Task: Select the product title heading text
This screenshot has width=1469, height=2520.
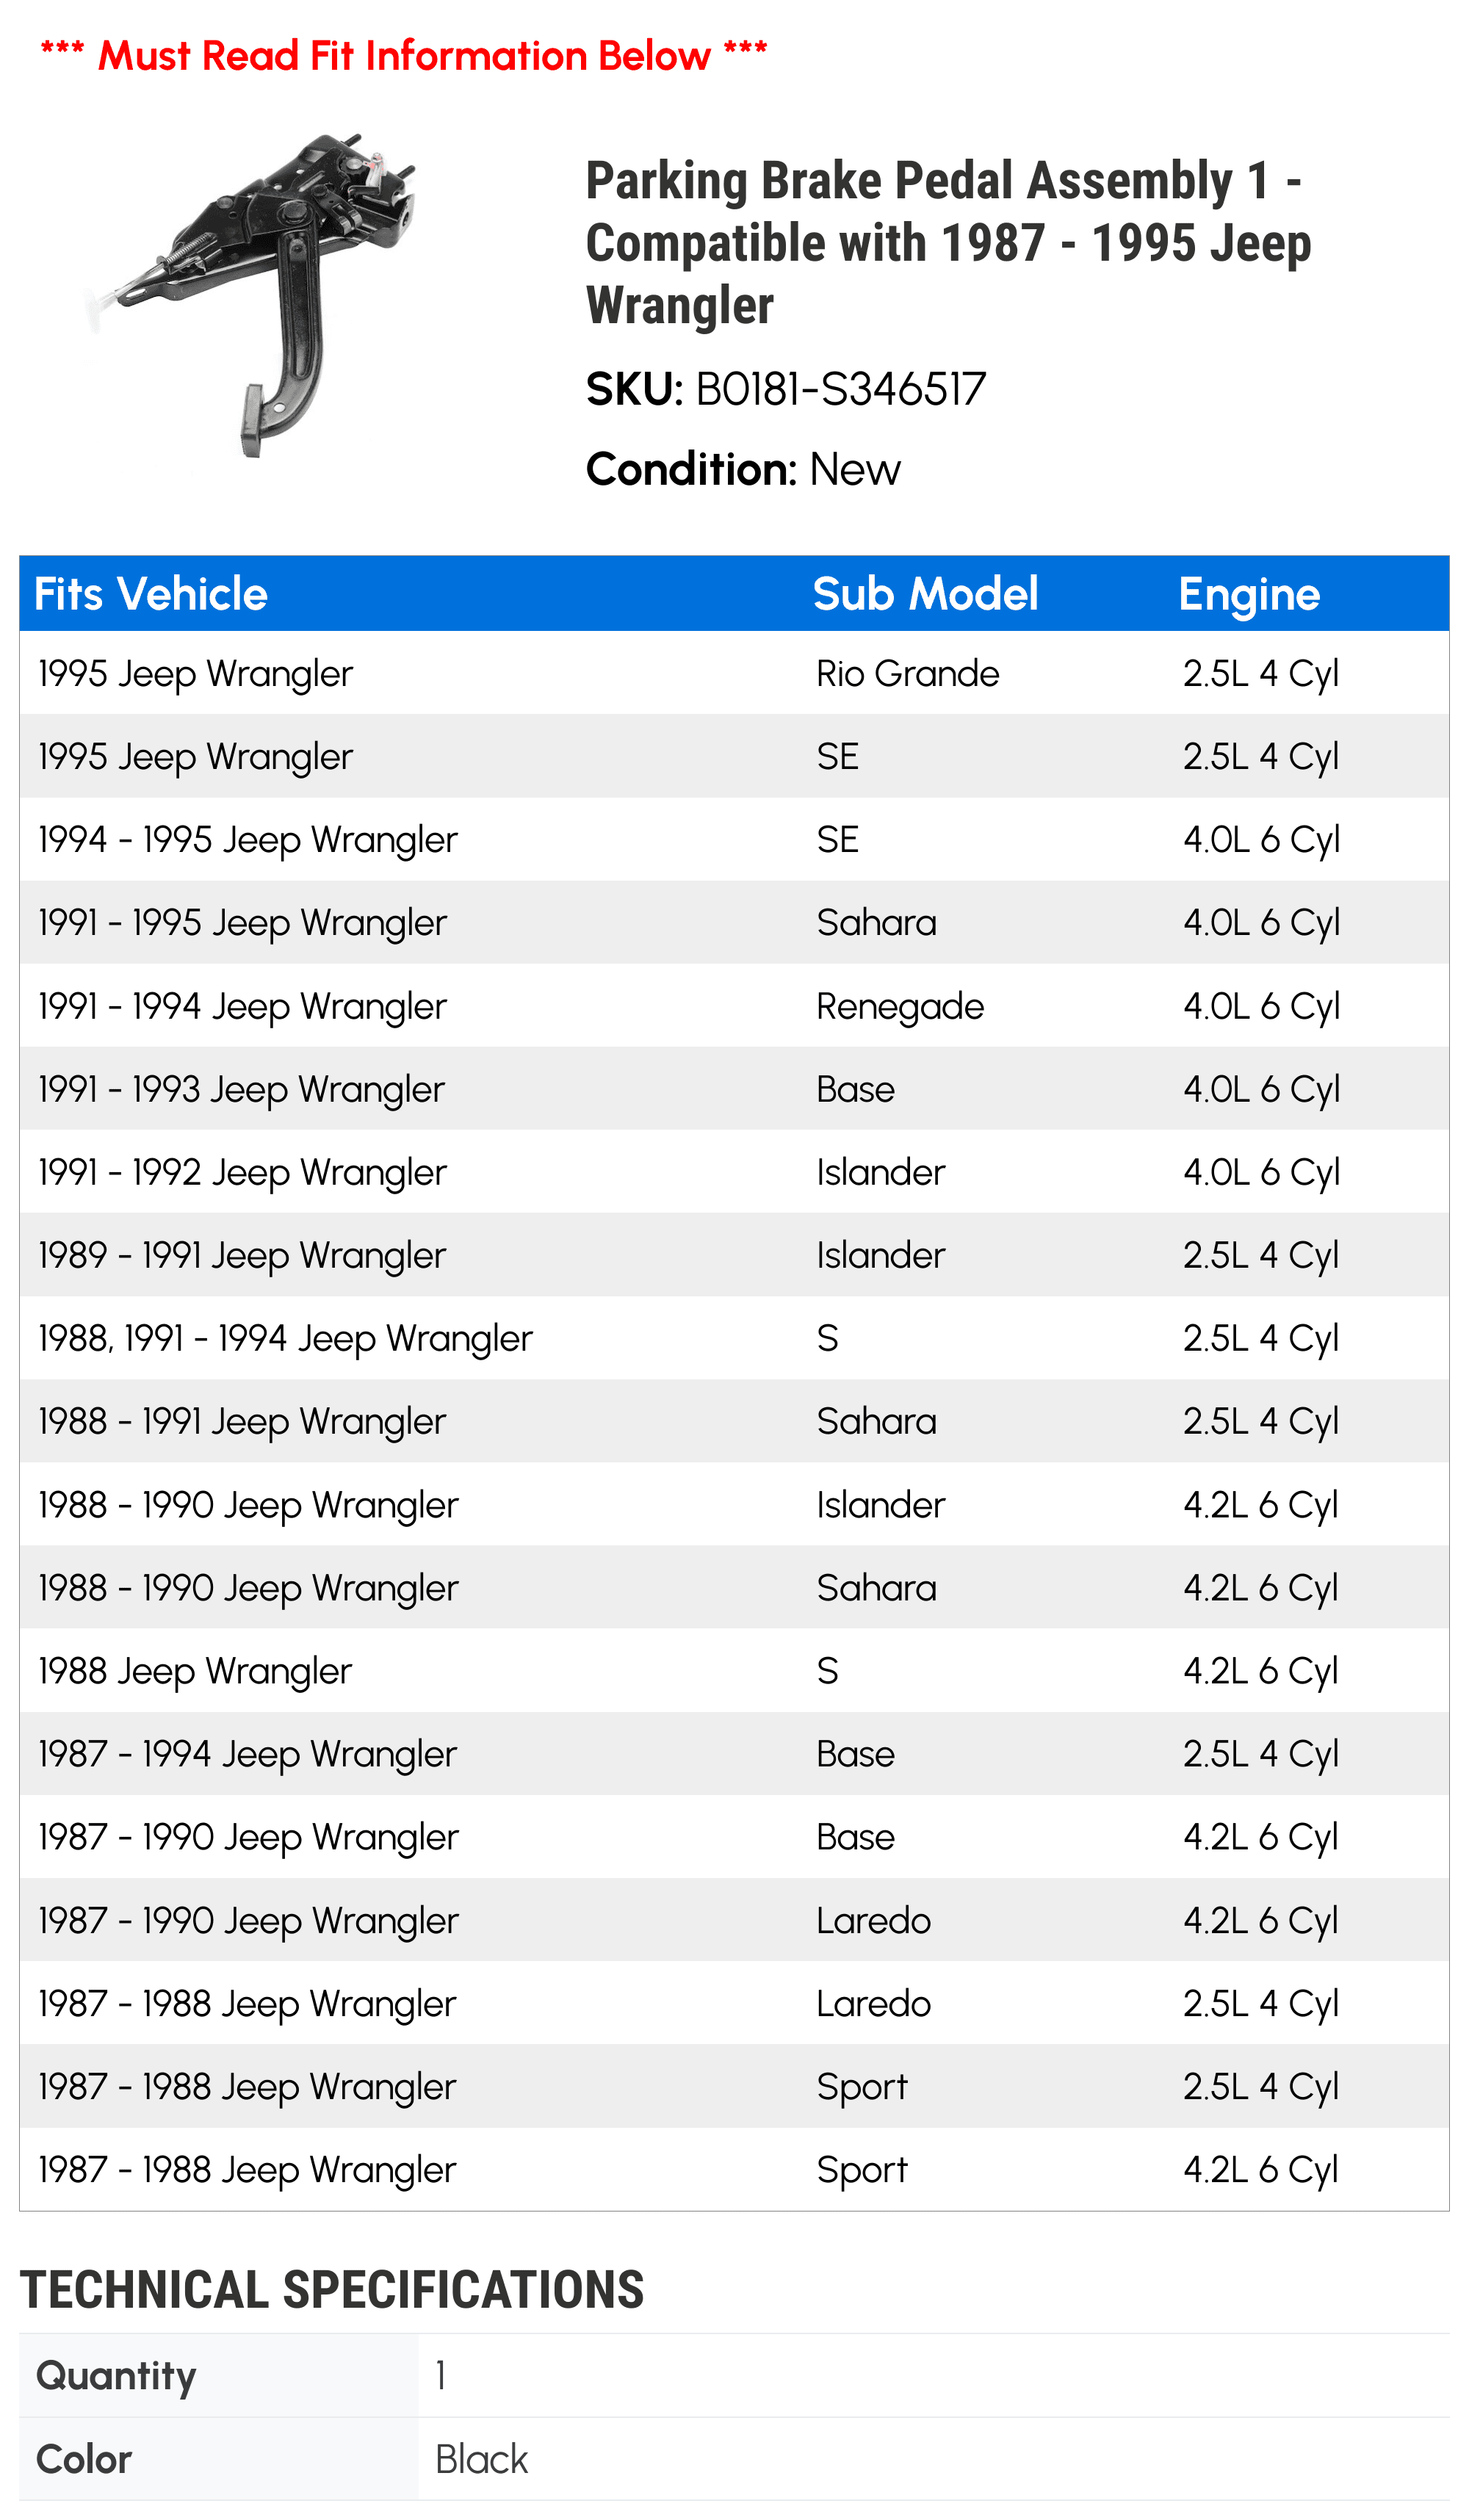Action: pyautogui.click(x=948, y=243)
